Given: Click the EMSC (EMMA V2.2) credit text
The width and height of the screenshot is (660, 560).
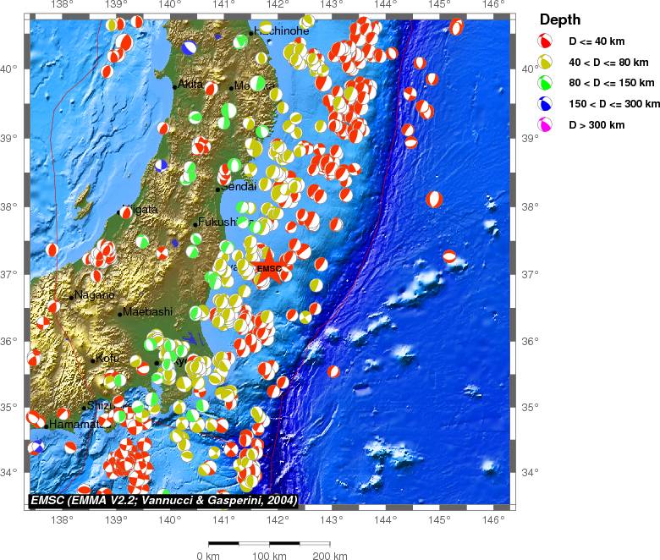Looking at the screenshot, I should click(163, 501).
